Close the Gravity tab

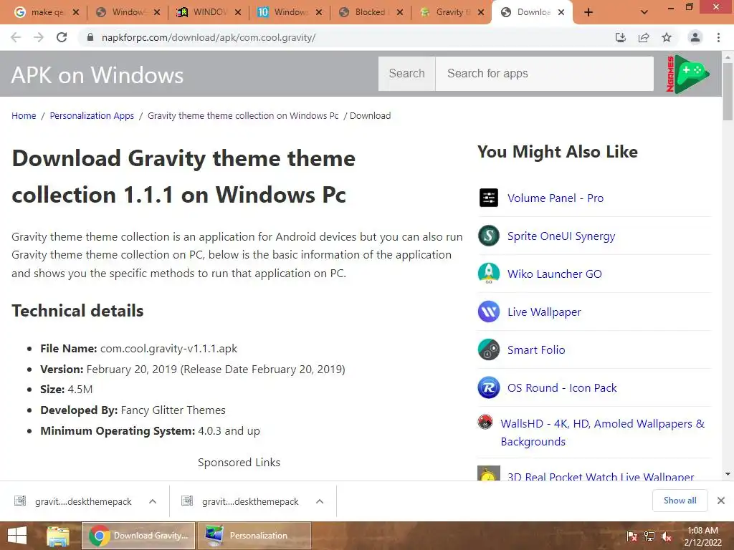pos(481,12)
